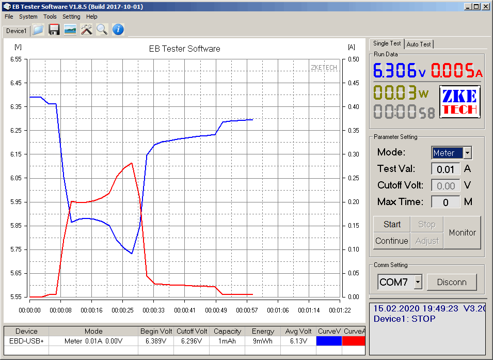Click the 1mAh capacity cell
Screen dimensions: 493x360
pyautogui.click(x=227, y=341)
